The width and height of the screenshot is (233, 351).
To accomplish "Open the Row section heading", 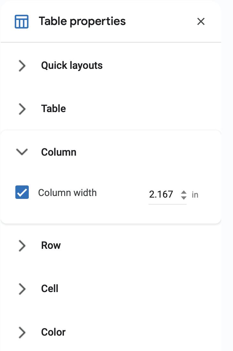I will 51,246.
